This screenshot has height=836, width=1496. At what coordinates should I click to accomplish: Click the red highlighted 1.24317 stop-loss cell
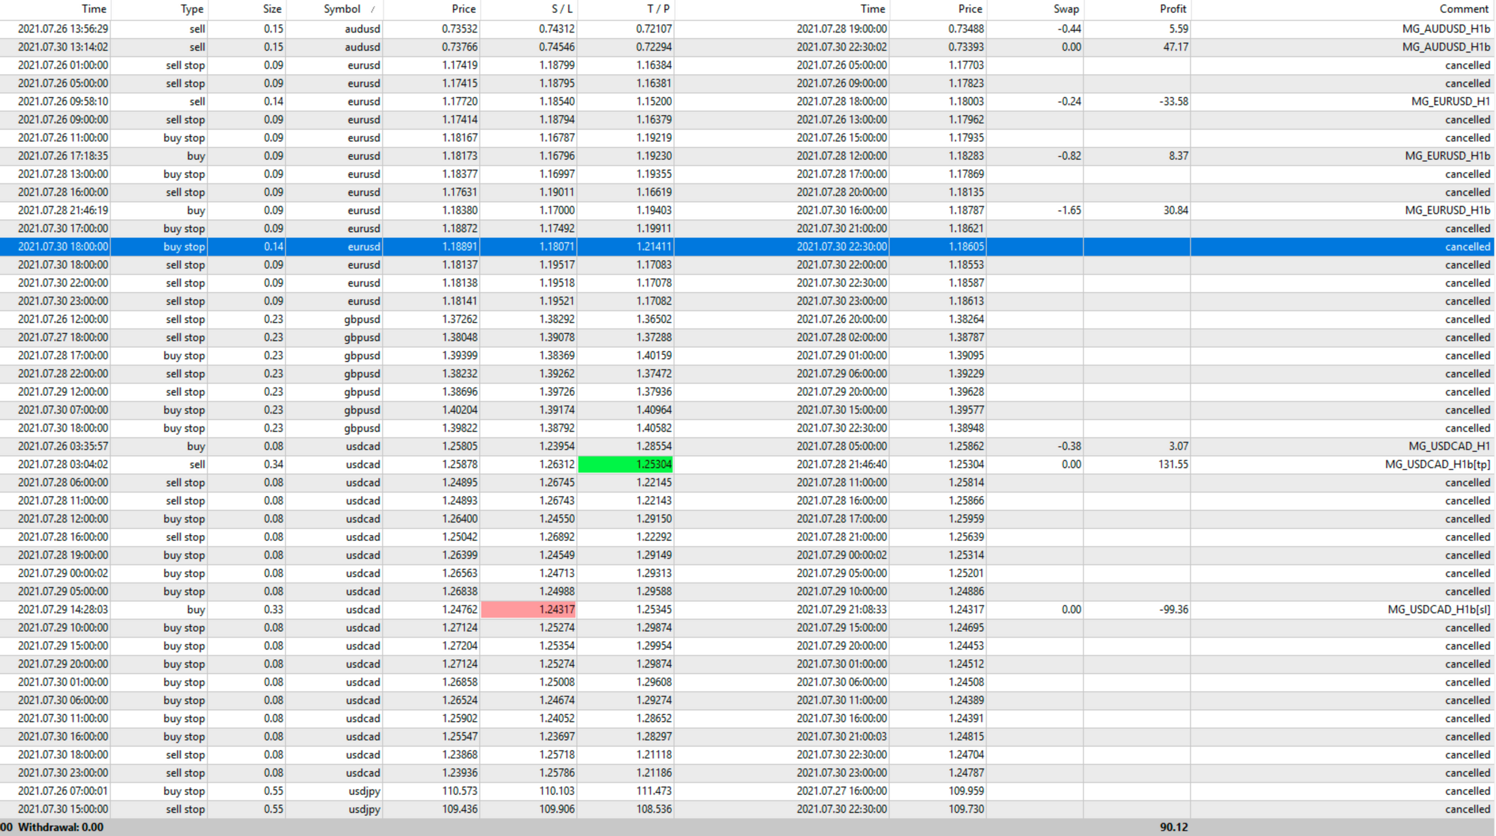click(x=528, y=609)
